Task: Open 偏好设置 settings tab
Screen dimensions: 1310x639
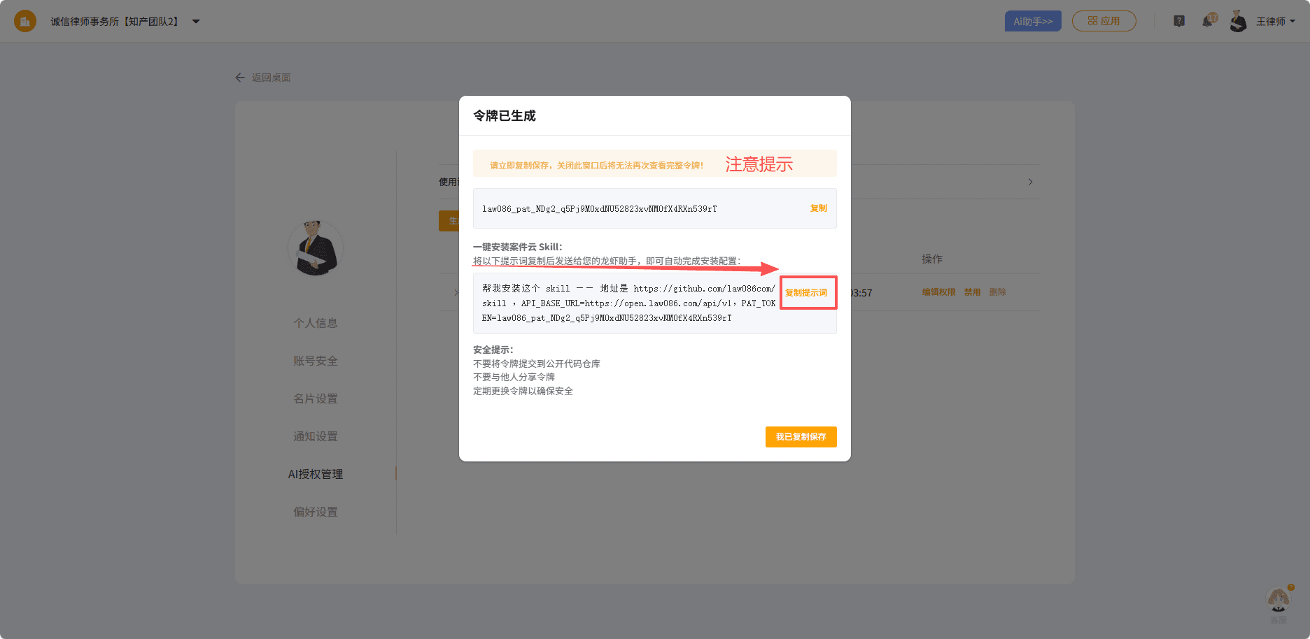Action: [316, 512]
